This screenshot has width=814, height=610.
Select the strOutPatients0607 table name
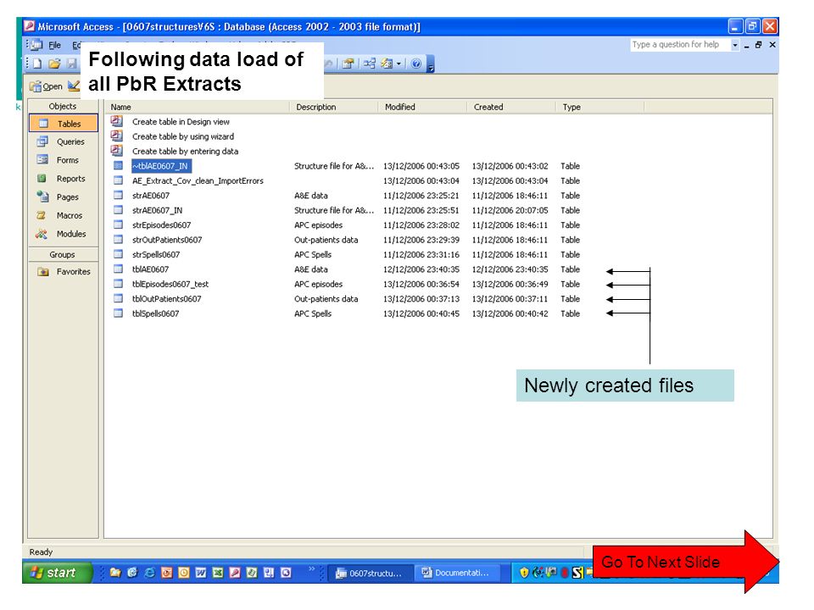click(167, 240)
